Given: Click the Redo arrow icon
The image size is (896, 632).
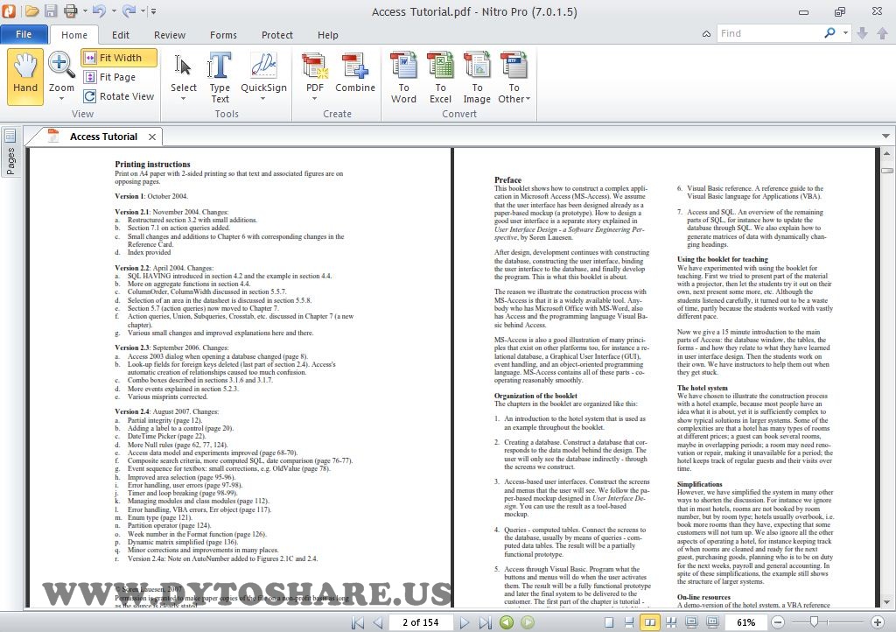Looking at the screenshot, I should point(129,11).
